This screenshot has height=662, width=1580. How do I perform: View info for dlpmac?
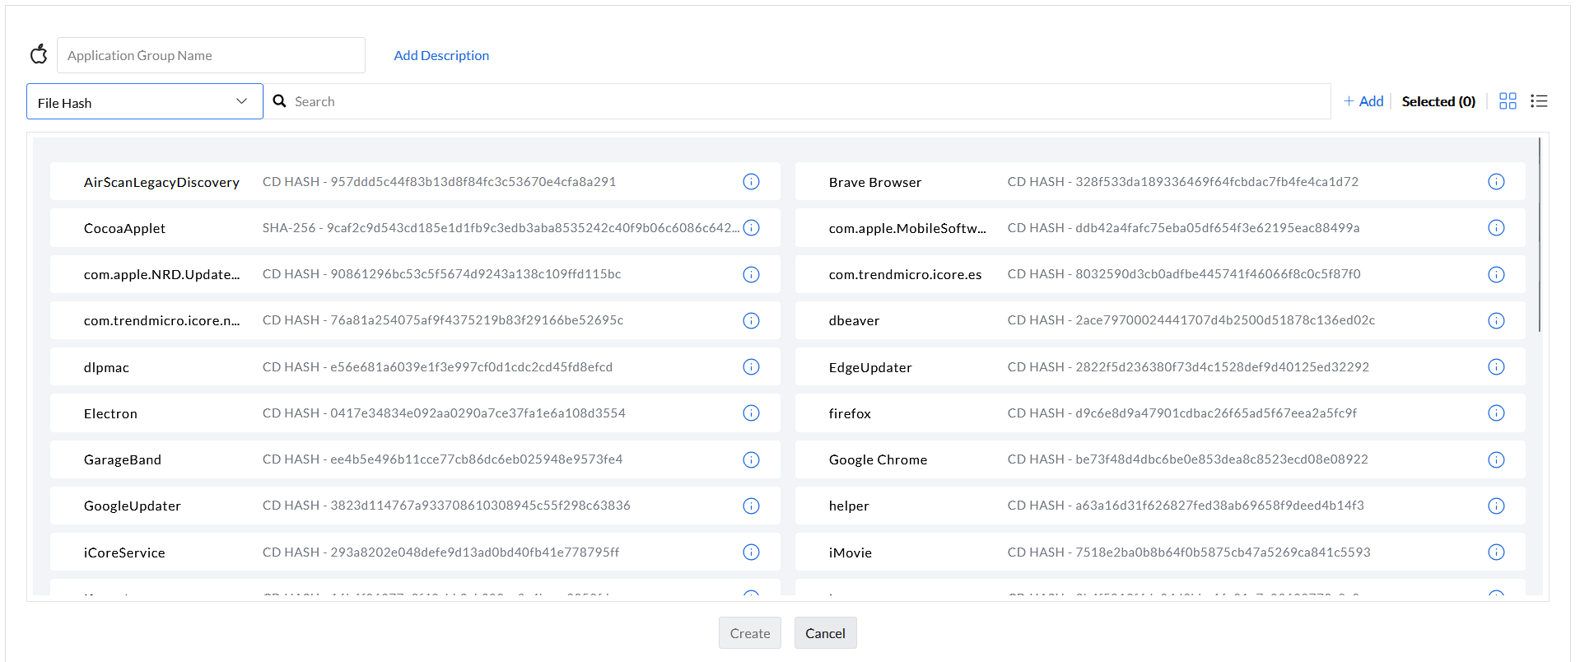click(751, 367)
